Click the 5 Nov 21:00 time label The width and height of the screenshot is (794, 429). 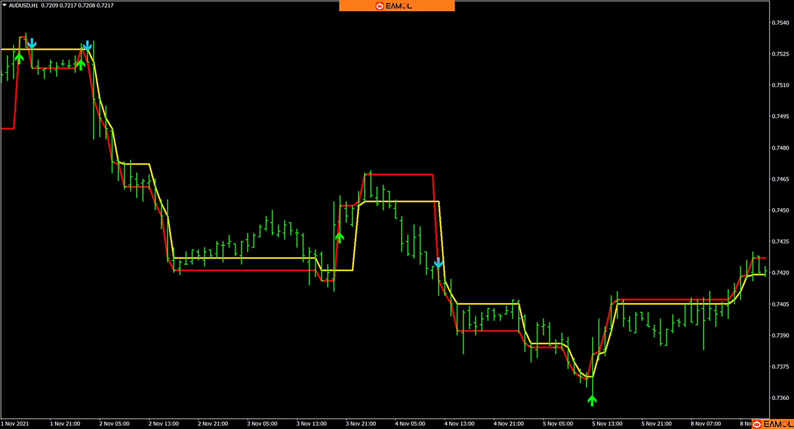(x=657, y=424)
